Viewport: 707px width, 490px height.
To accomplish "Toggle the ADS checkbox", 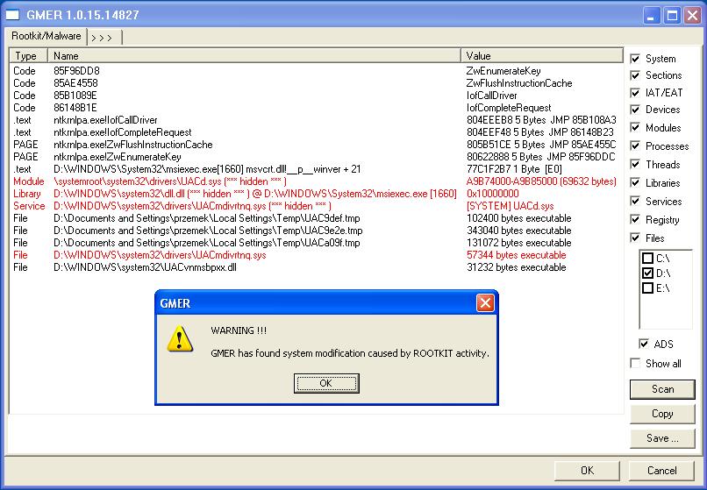I will pyautogui.click(x=644, y=344).
